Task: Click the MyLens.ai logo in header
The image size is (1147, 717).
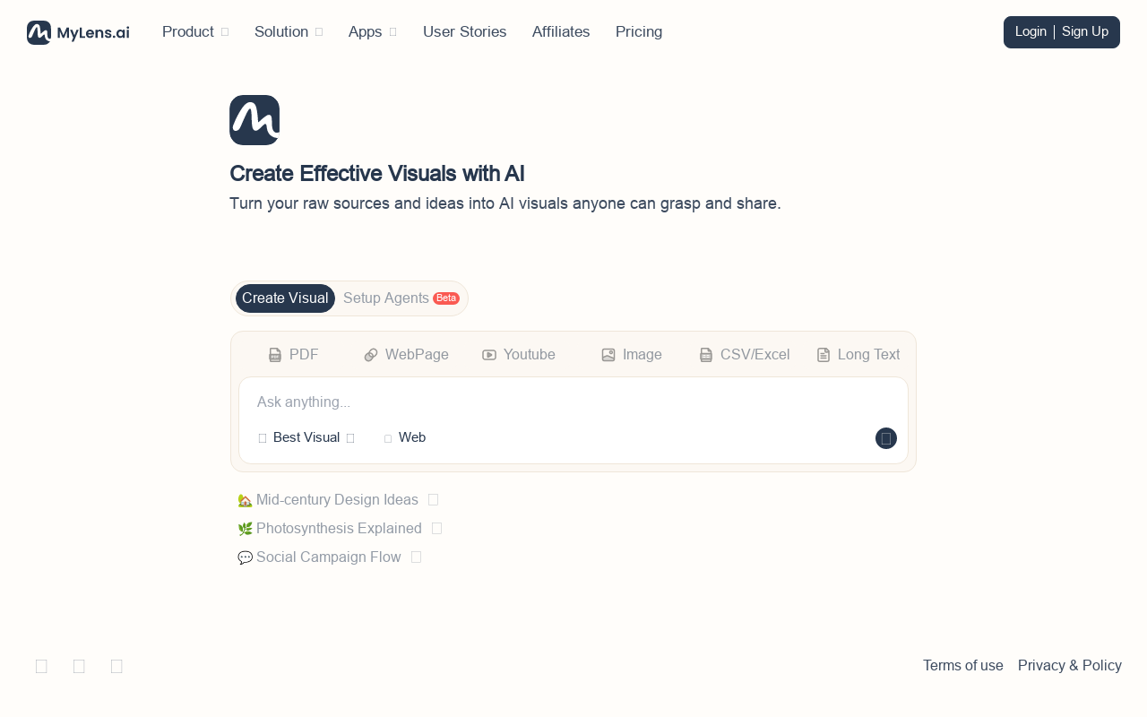Action: [x=78, y=32]
